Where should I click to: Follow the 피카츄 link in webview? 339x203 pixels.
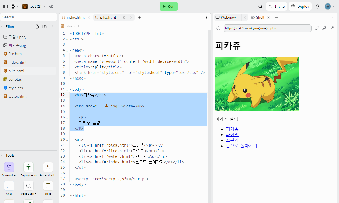tap(232, 129)
